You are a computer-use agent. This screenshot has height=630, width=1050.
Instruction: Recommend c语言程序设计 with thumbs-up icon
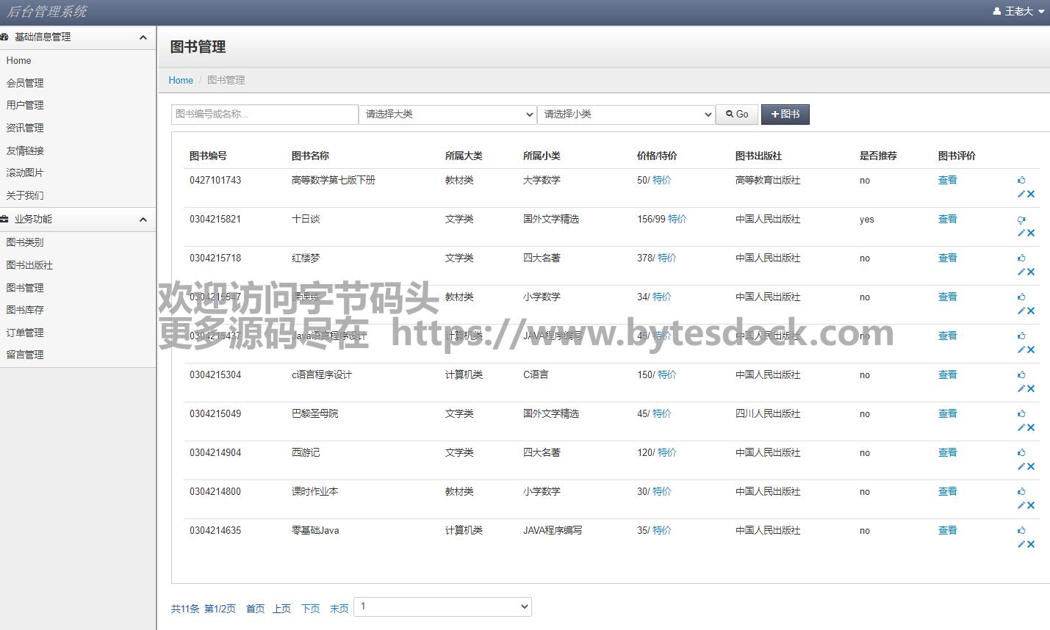coord(1021,374)
